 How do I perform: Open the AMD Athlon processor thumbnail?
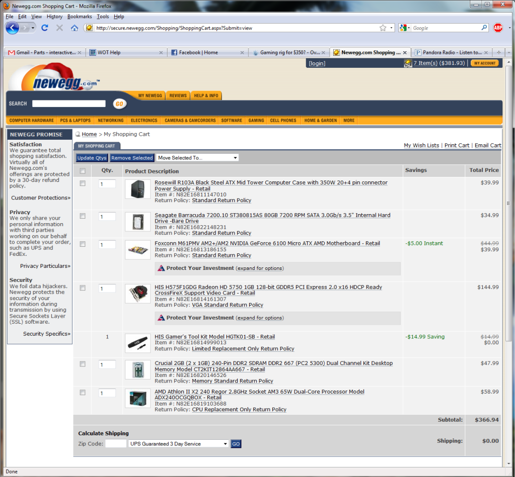[137, 398]
